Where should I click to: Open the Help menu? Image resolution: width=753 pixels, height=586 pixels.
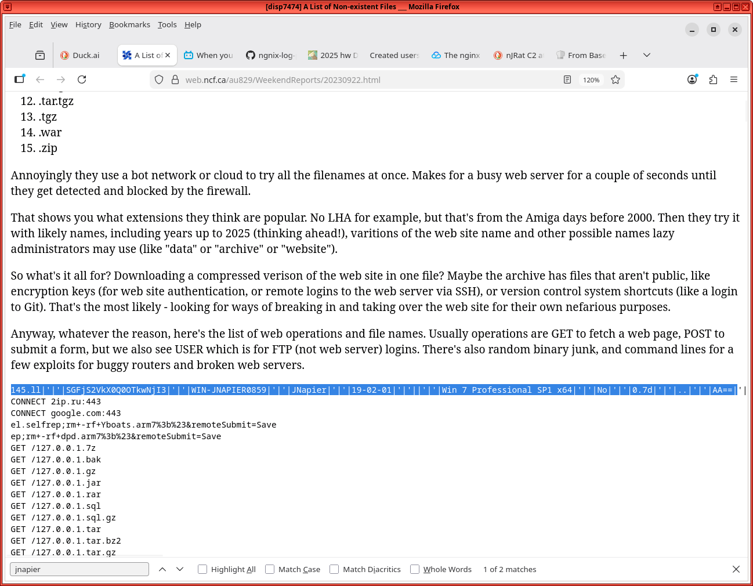193,24
